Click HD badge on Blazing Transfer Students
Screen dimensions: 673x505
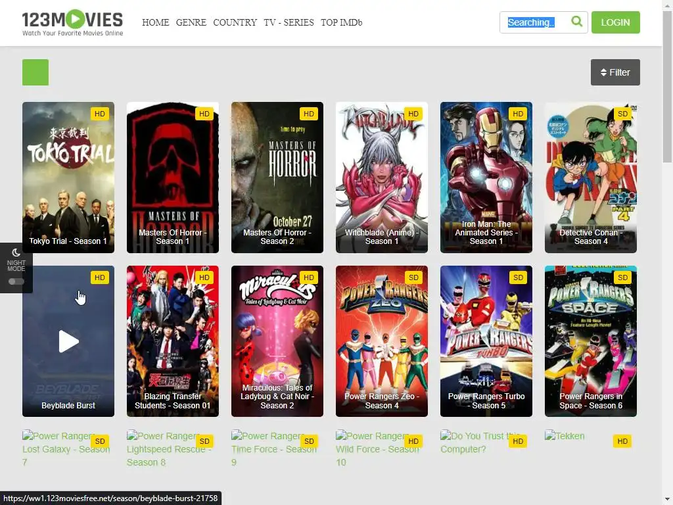(204, 277)
